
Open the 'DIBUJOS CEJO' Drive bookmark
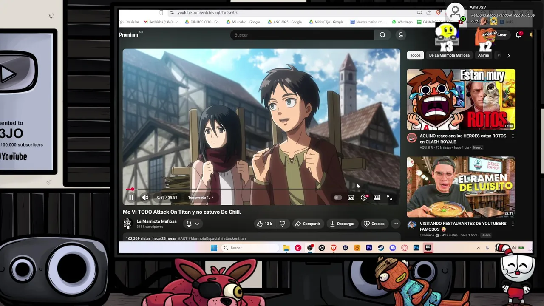[x=203, y=22]
